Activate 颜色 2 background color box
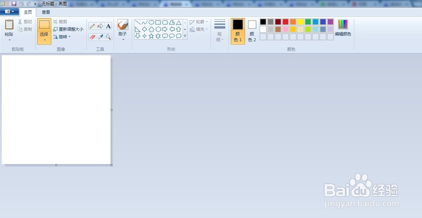Viewport: 422px width, 218px height. [x=252, y=31]
